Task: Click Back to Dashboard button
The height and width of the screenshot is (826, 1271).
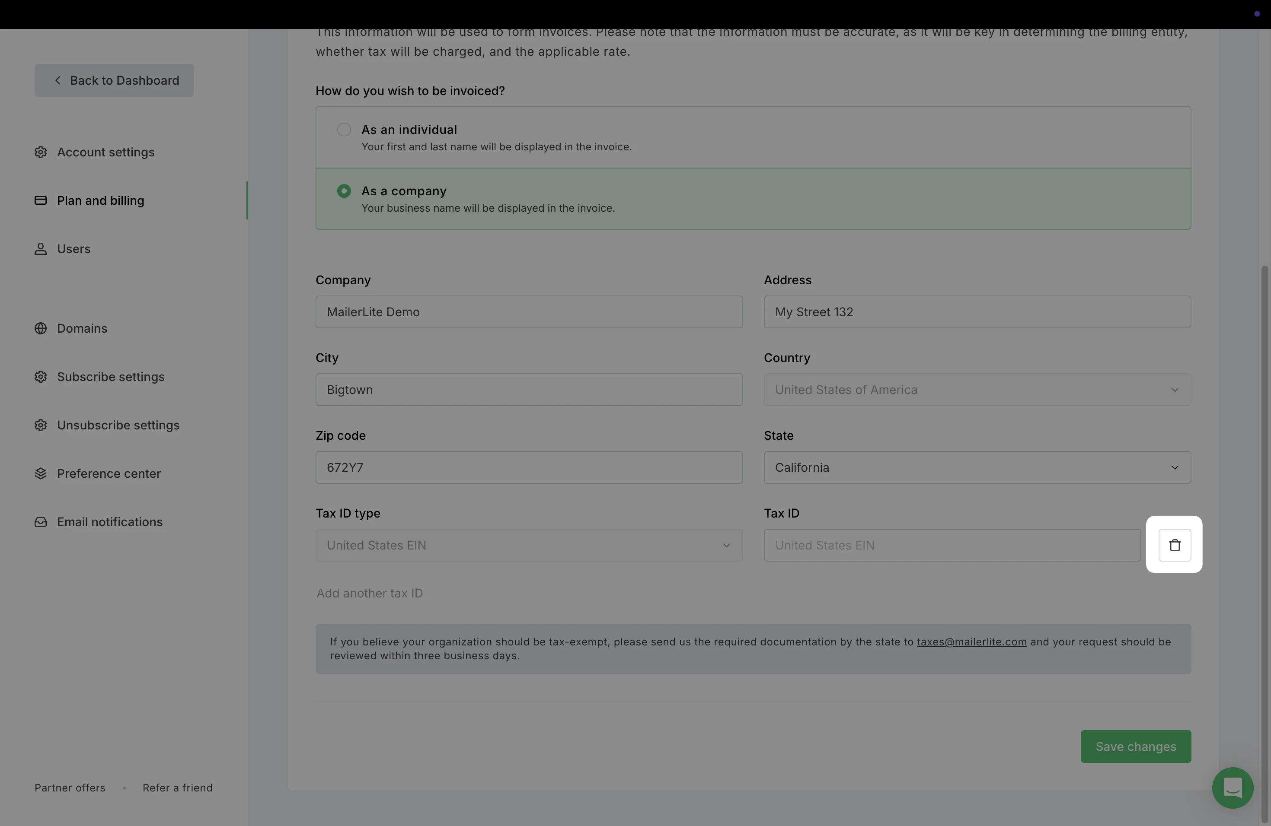Action: point(114,81)
